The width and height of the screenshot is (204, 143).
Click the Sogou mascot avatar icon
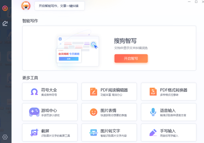pos(26,6)
